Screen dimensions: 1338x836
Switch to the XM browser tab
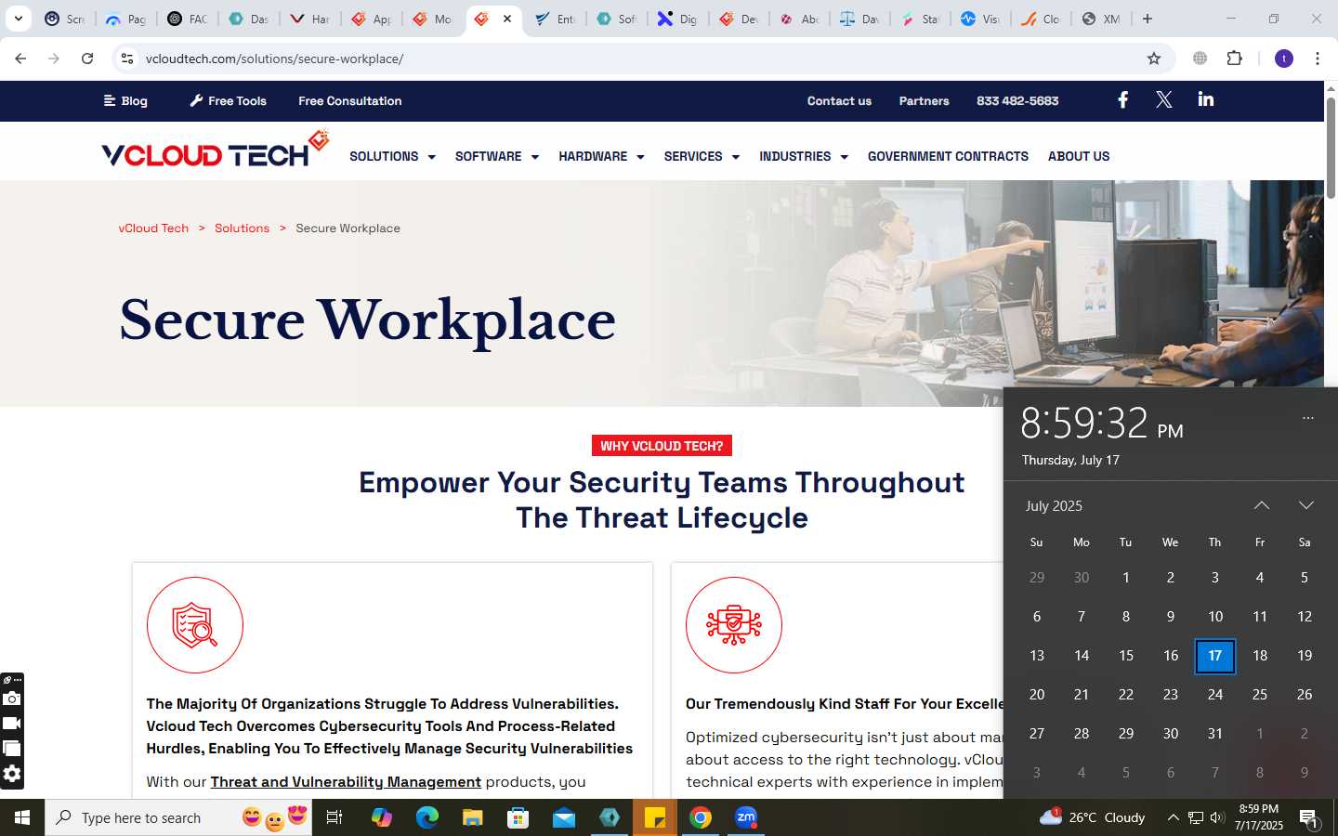tap(1101, 19)
